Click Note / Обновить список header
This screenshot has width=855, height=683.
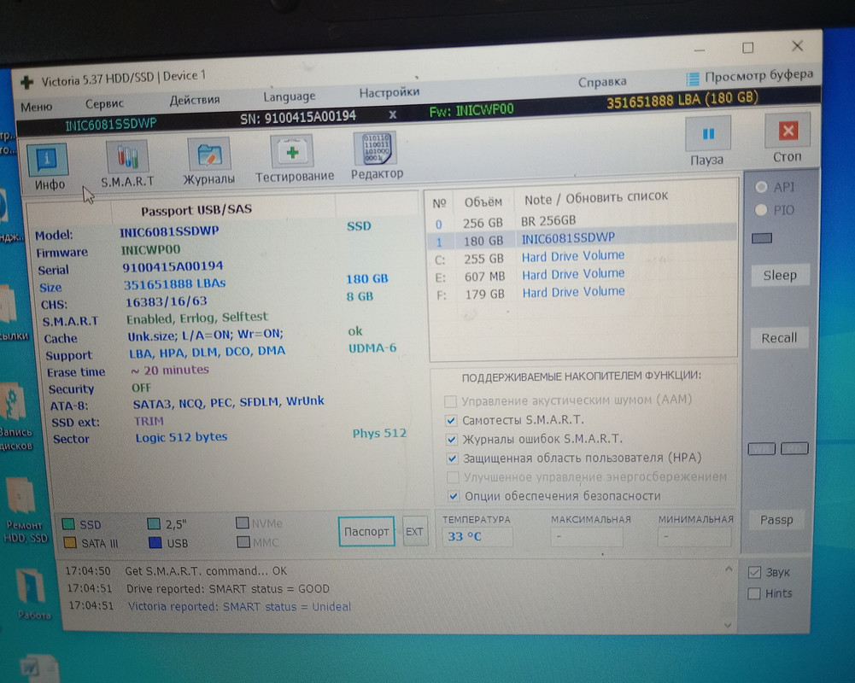tap(596, 198)
